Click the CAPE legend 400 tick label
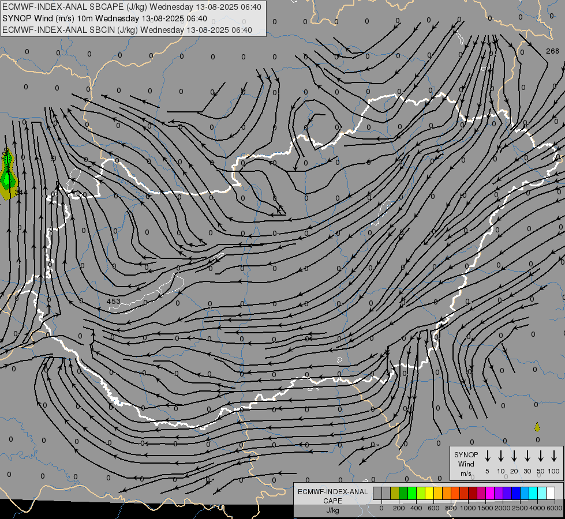This screenshot has width=565, height=519. (x=416, y=508)
